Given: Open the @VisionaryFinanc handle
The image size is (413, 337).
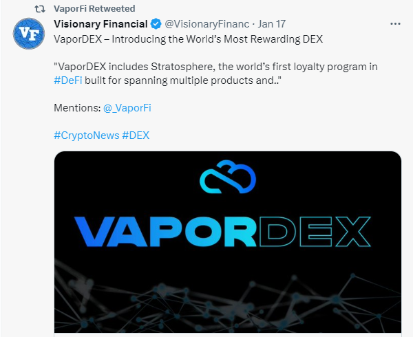Looking at the screenshot, I should [207, 24].
